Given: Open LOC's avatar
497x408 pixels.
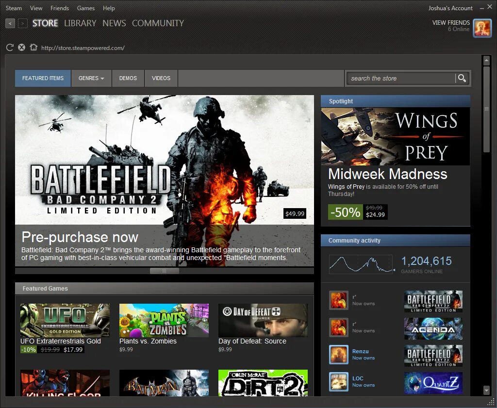Looking at the screenshot, I should 338,382.
